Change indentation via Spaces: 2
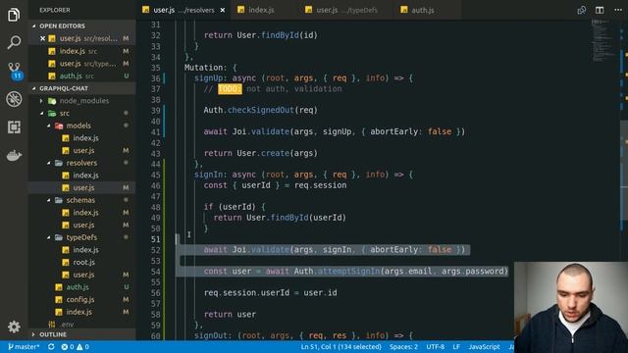Viewport: 628px width, 353px height. (403, 346)
